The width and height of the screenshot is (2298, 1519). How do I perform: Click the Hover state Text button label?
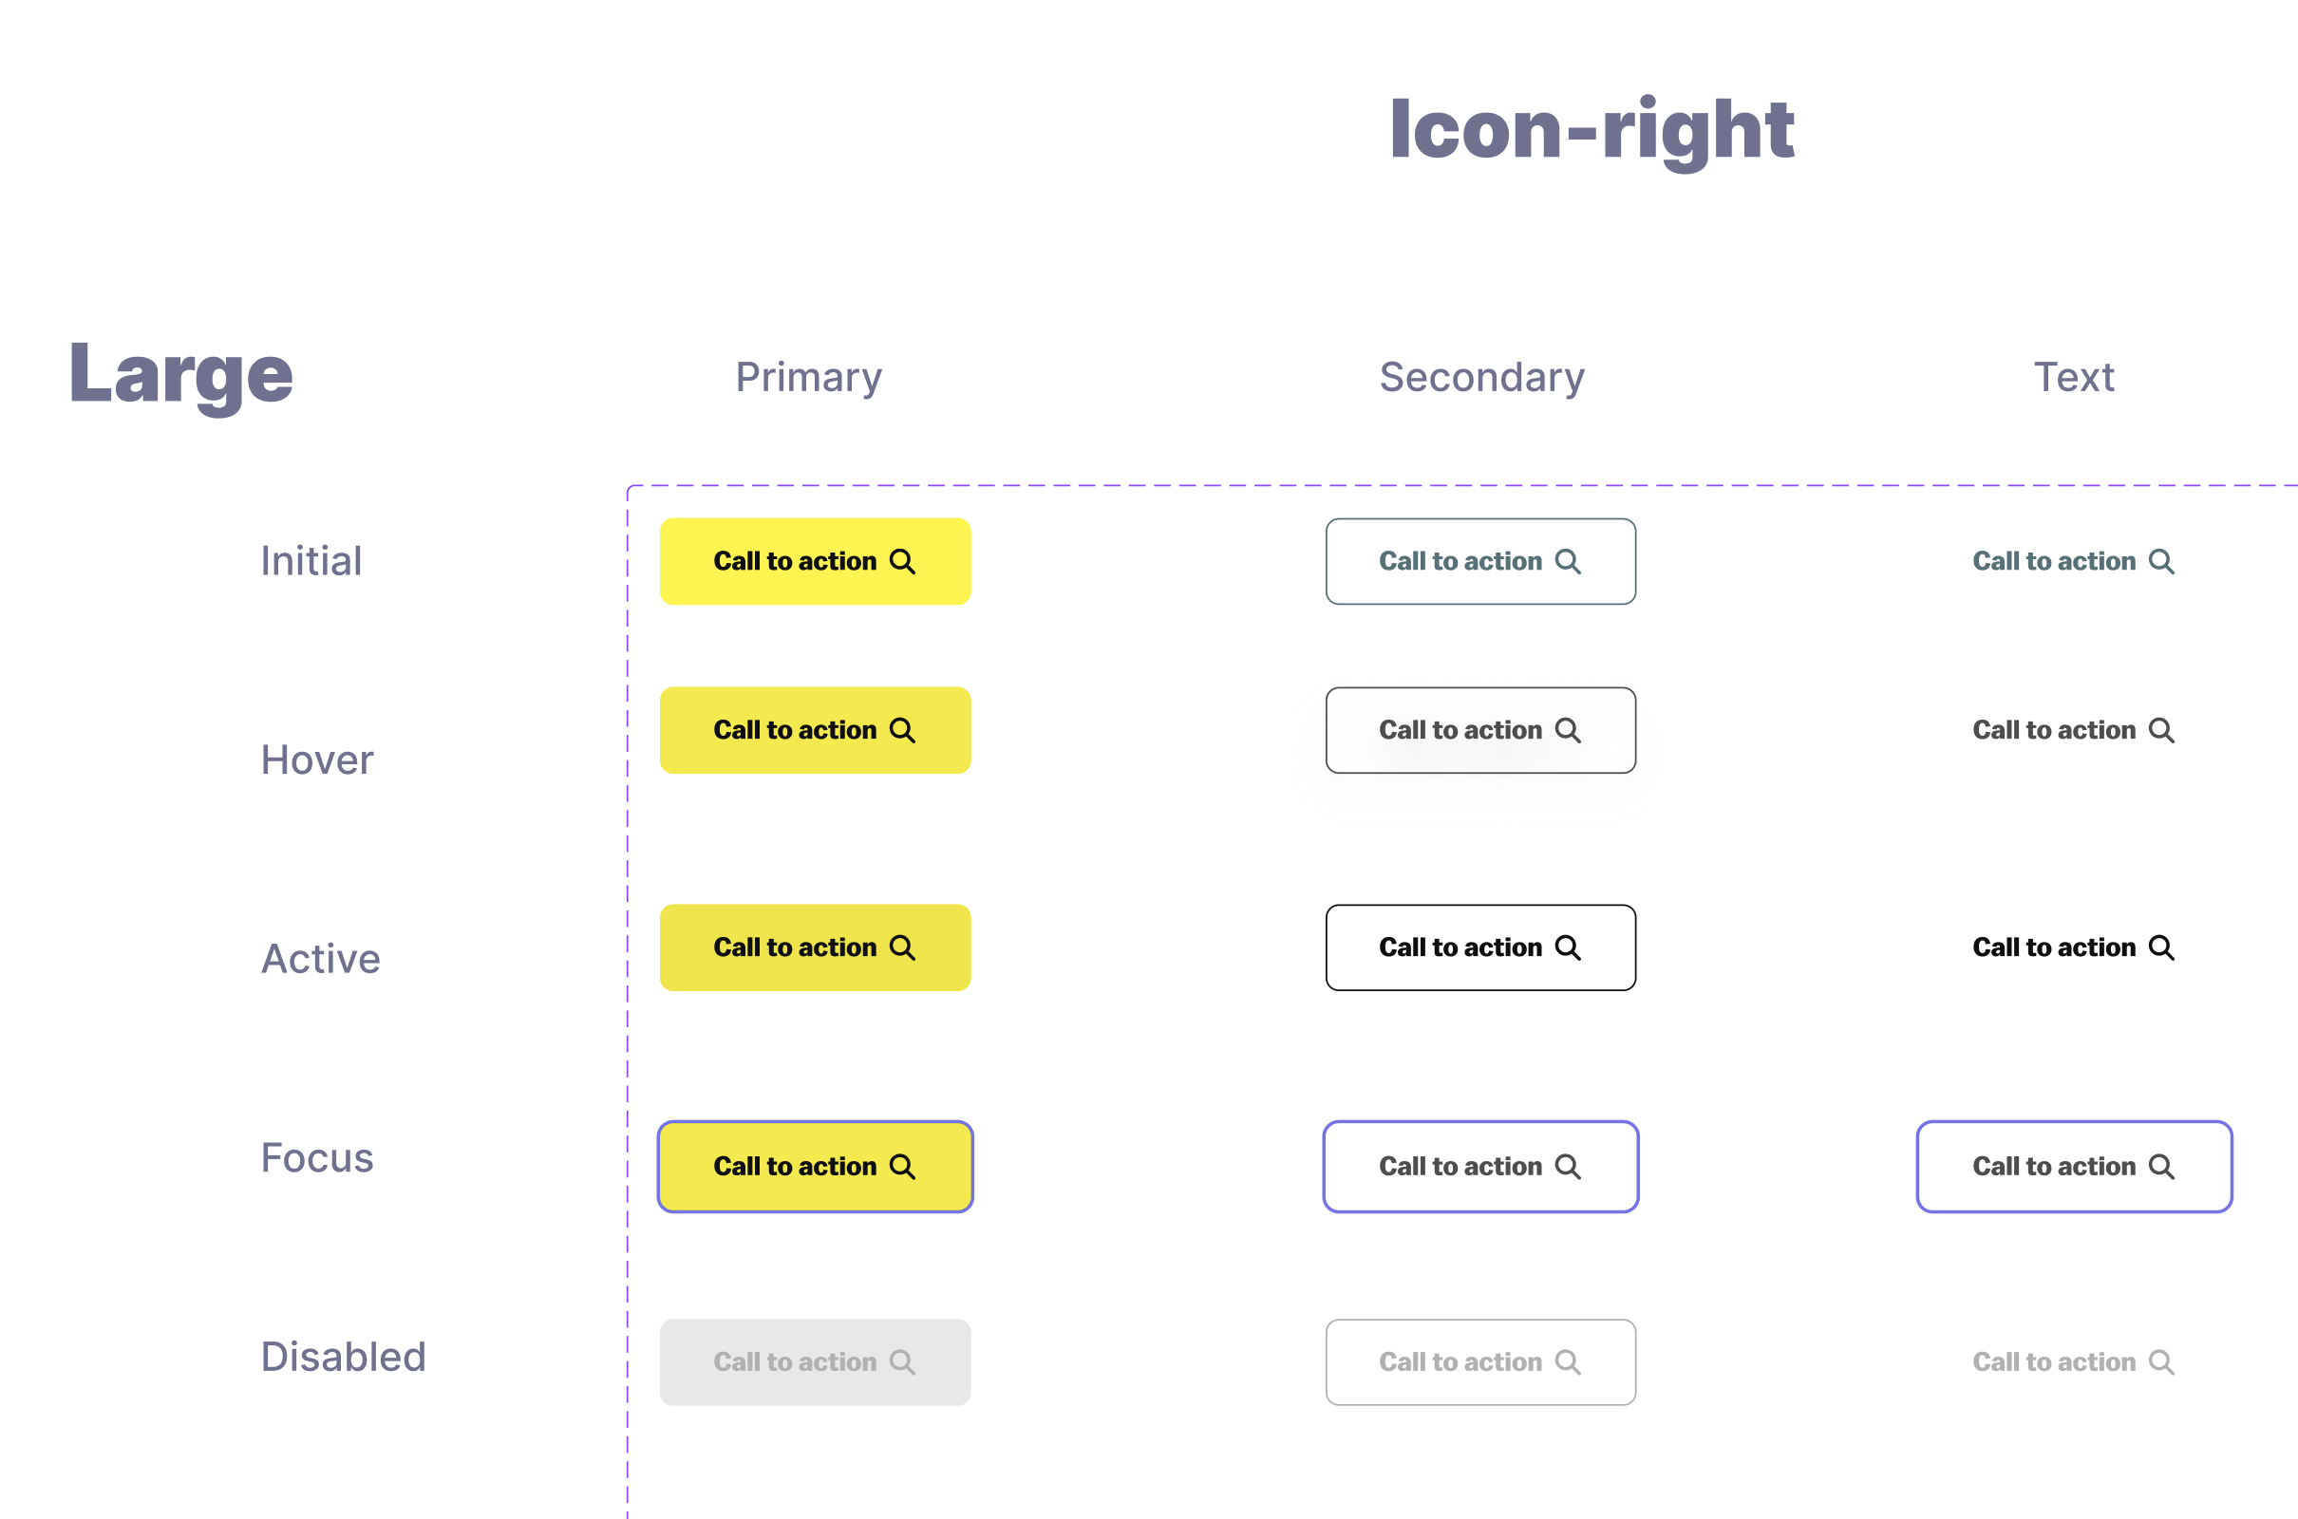coord(2054,730)
